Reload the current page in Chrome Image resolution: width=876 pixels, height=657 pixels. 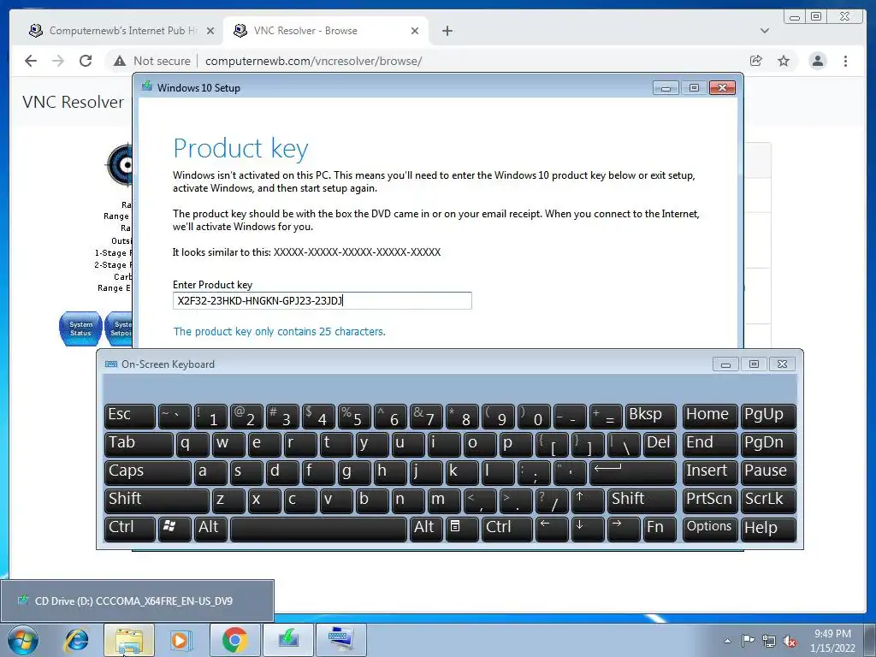(86, 61)
